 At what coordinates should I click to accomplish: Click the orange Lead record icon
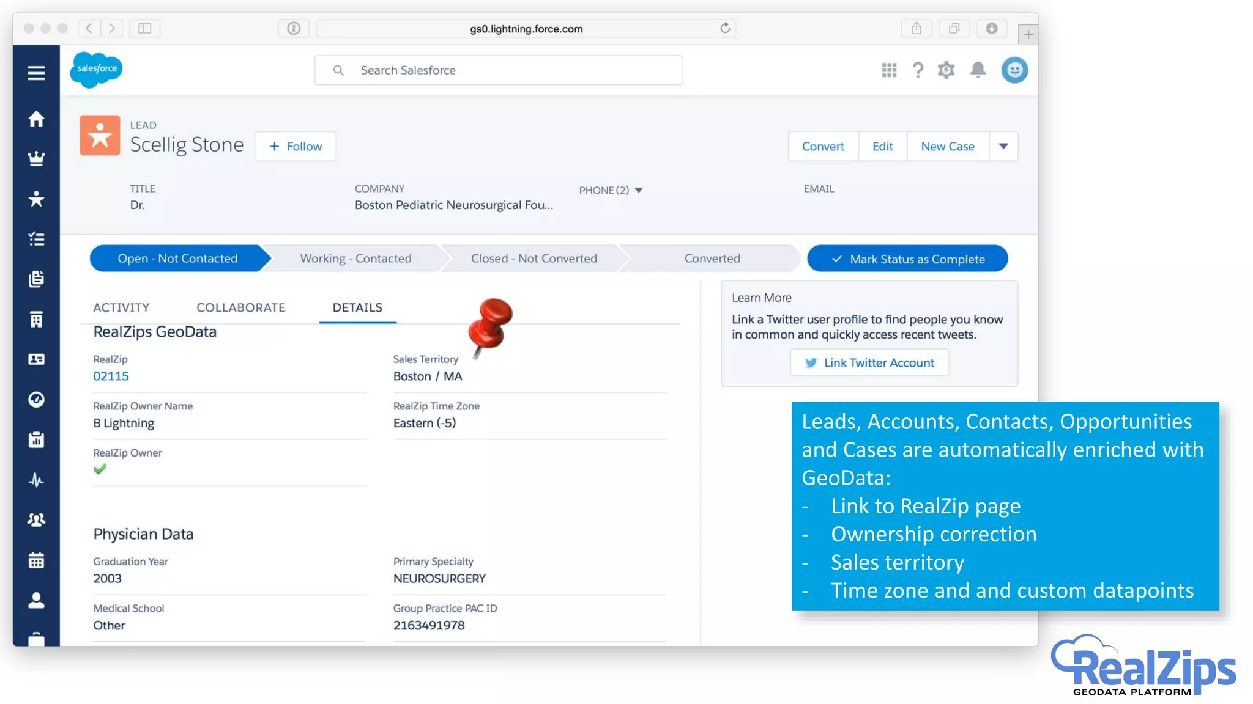coord(100,135)
